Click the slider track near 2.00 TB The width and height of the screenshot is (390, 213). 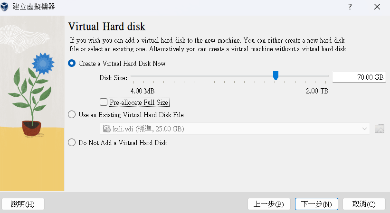(324, 75)
